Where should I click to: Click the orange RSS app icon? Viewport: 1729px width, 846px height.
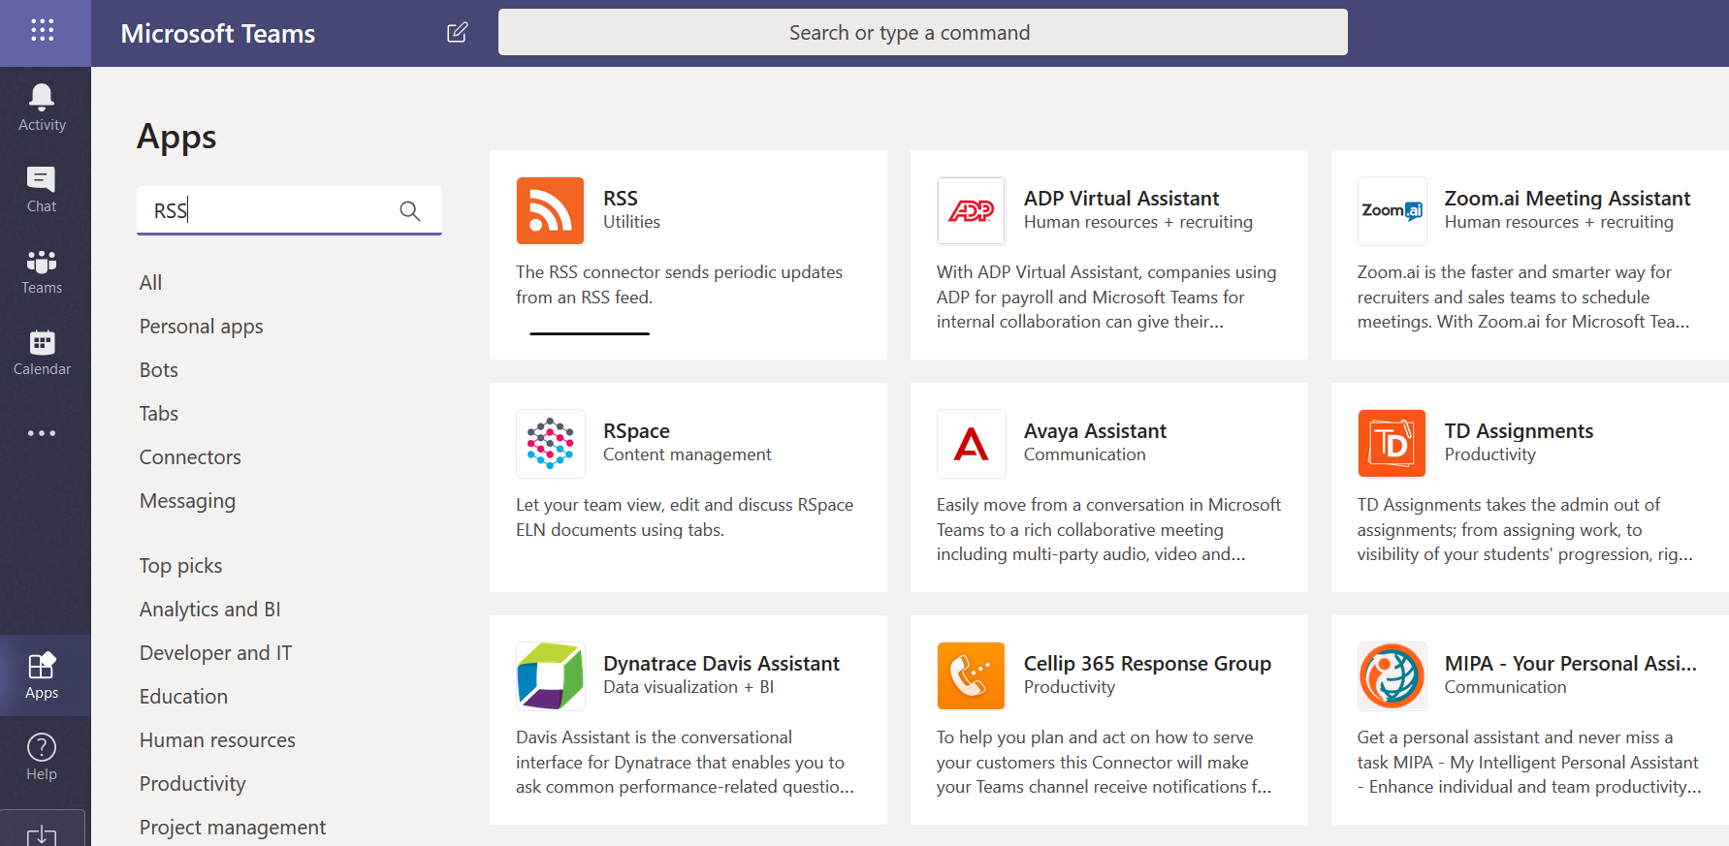[550, 210]
